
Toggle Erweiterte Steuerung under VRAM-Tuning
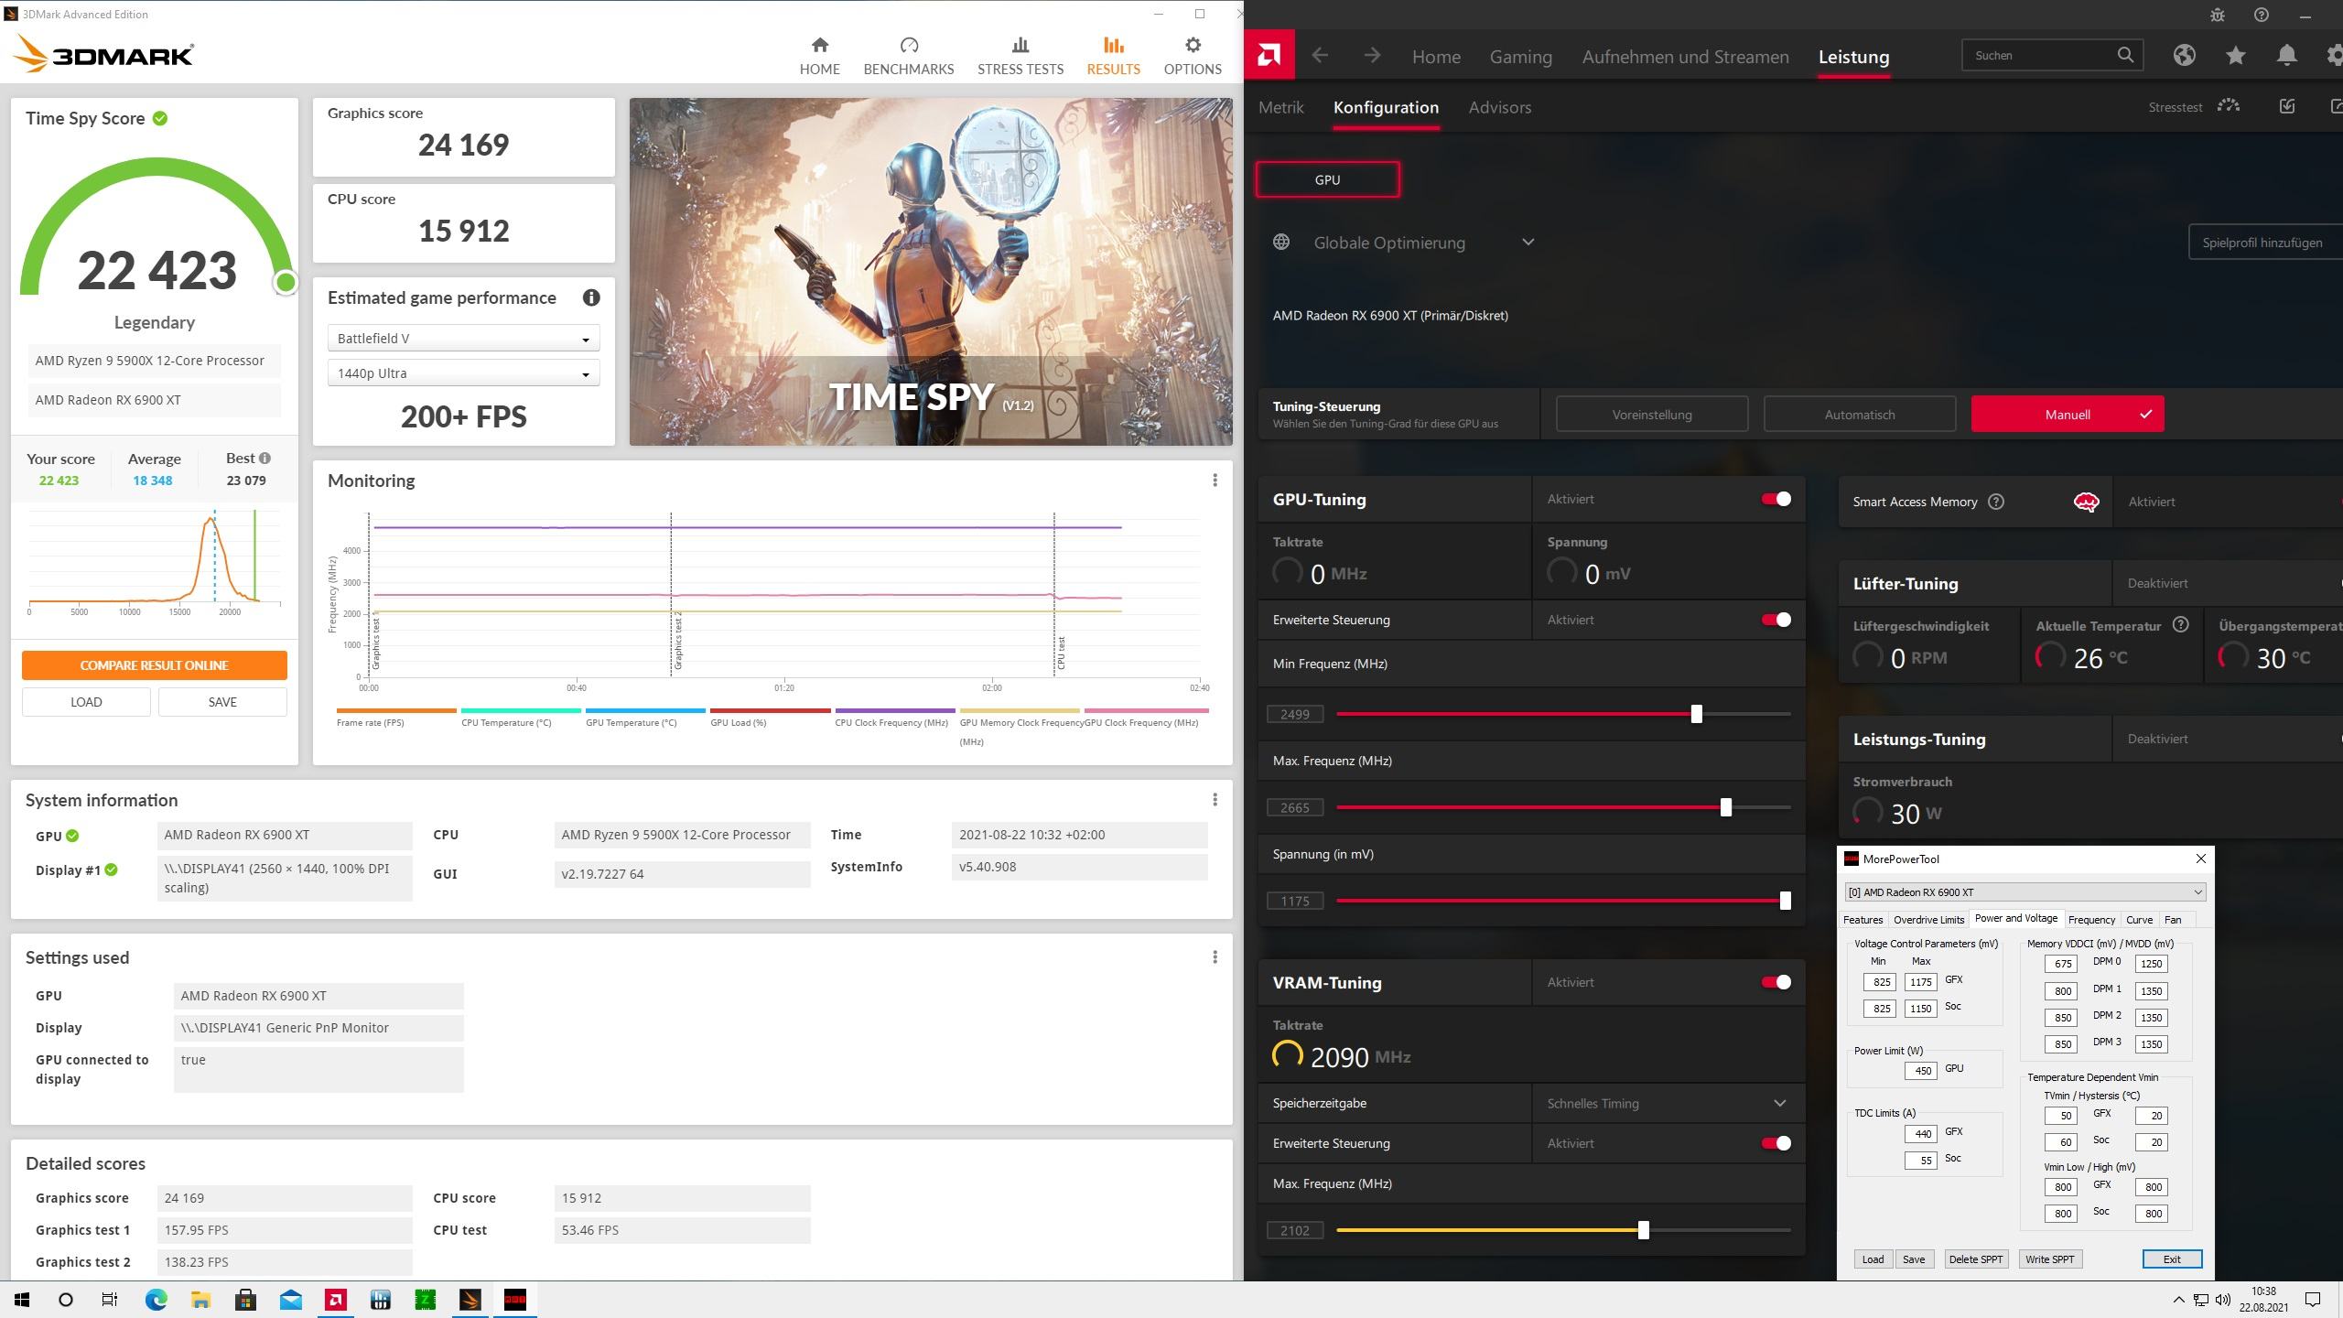[1776, 1143]
